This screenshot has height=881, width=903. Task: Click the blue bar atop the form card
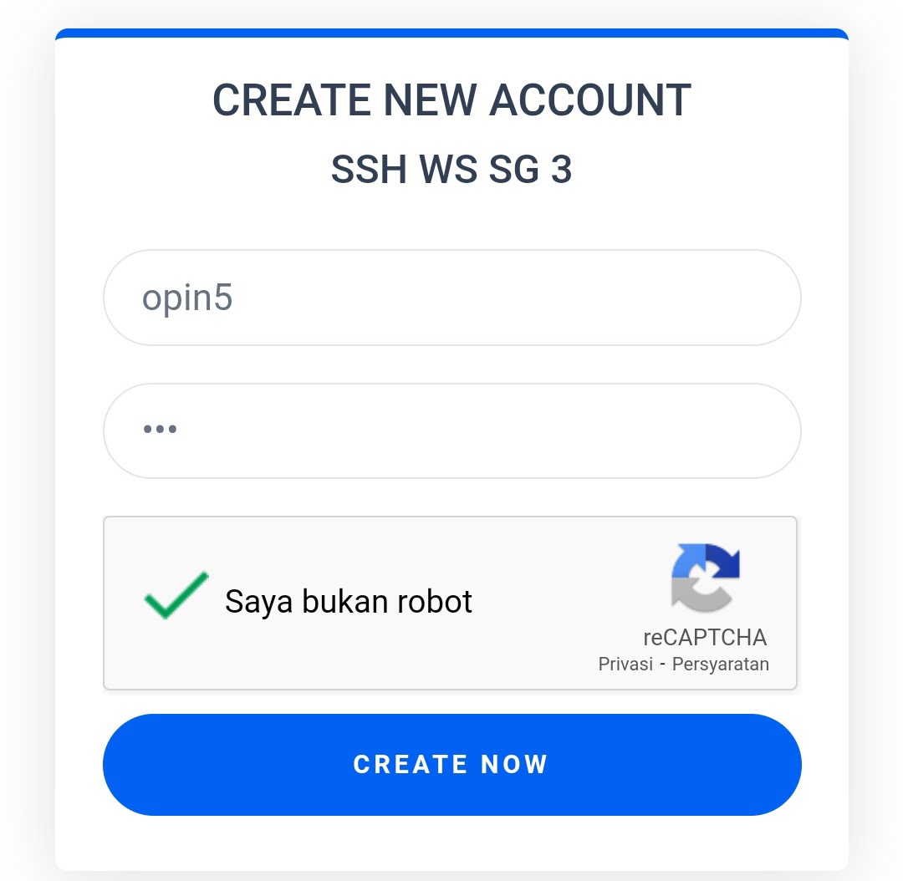452,33
